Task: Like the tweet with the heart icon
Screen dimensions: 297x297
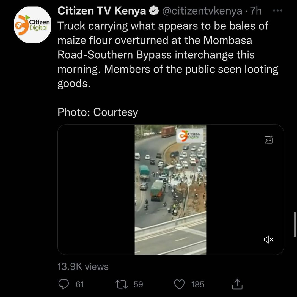Action: click(180, 284)
